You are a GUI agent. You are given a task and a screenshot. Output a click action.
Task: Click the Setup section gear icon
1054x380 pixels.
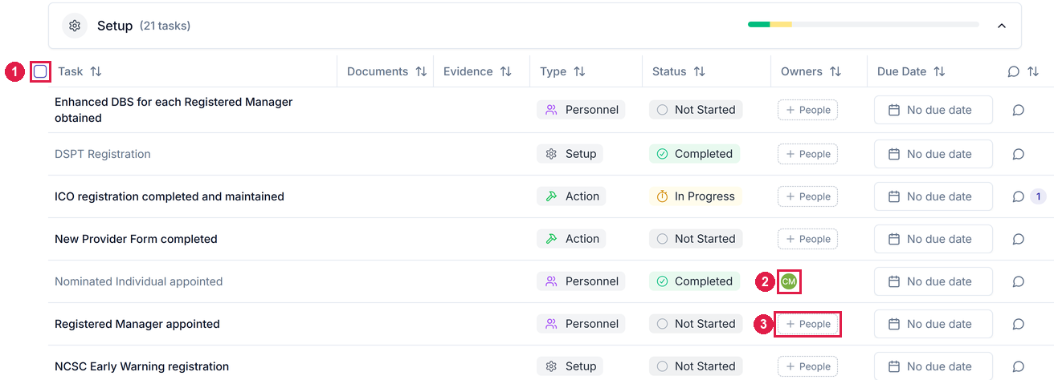coord(75,26)
